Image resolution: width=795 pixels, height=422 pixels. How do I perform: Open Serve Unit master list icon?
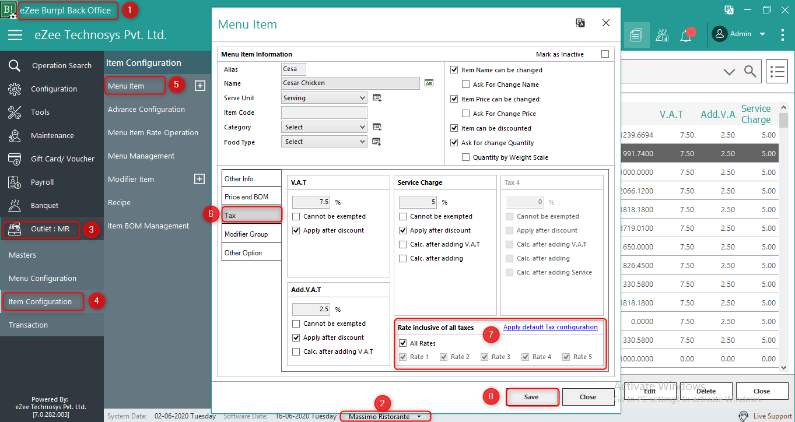pyautogui.click(x=377, y=98)
